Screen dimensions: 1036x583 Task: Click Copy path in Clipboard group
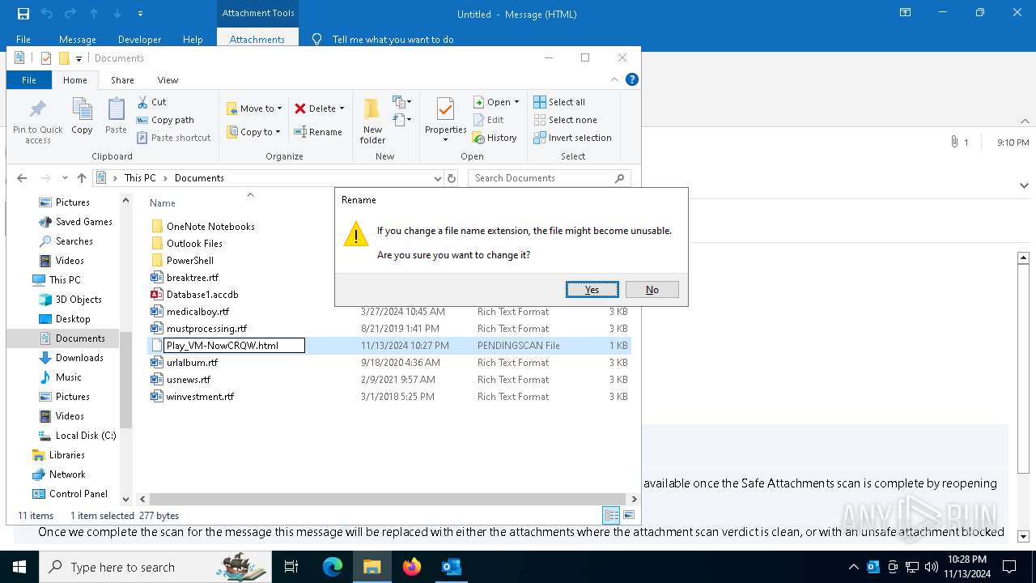[x=165, y=120]
